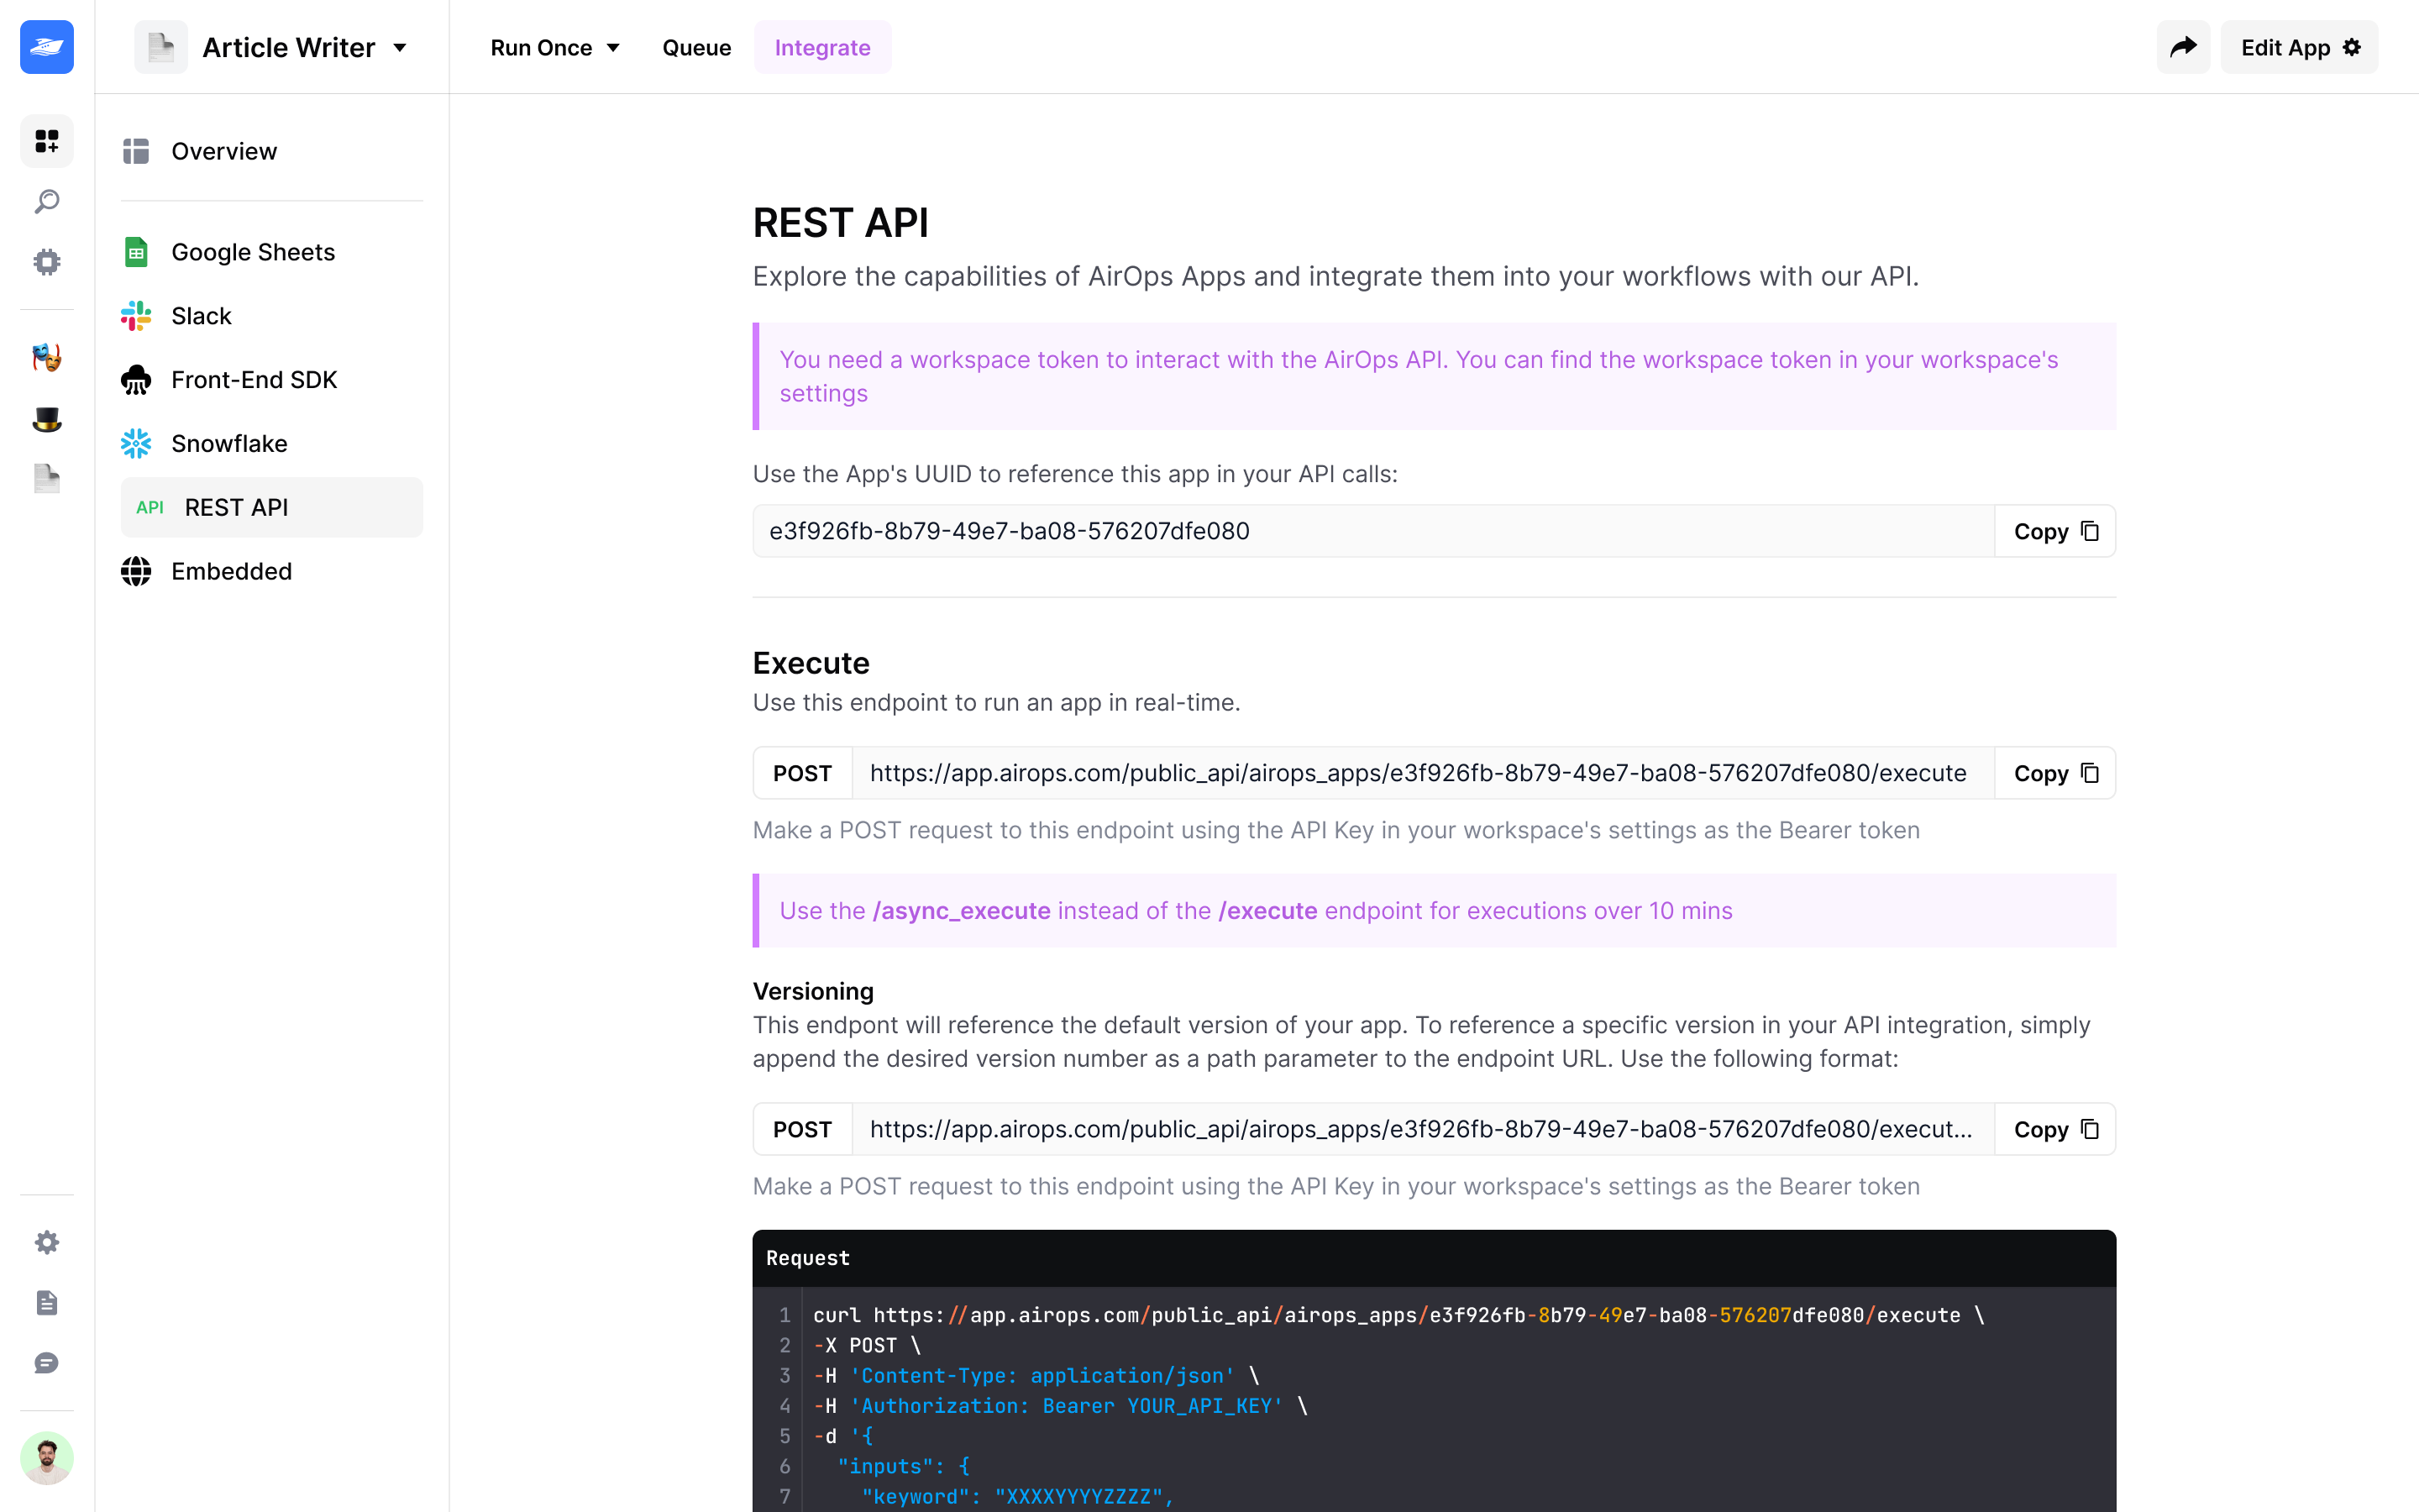
Task: Open the chip processor sidebar icon
Action: tap(46, 262)
